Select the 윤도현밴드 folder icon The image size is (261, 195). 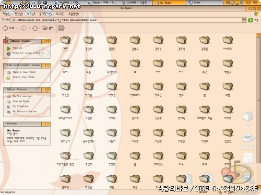point(89,133)
